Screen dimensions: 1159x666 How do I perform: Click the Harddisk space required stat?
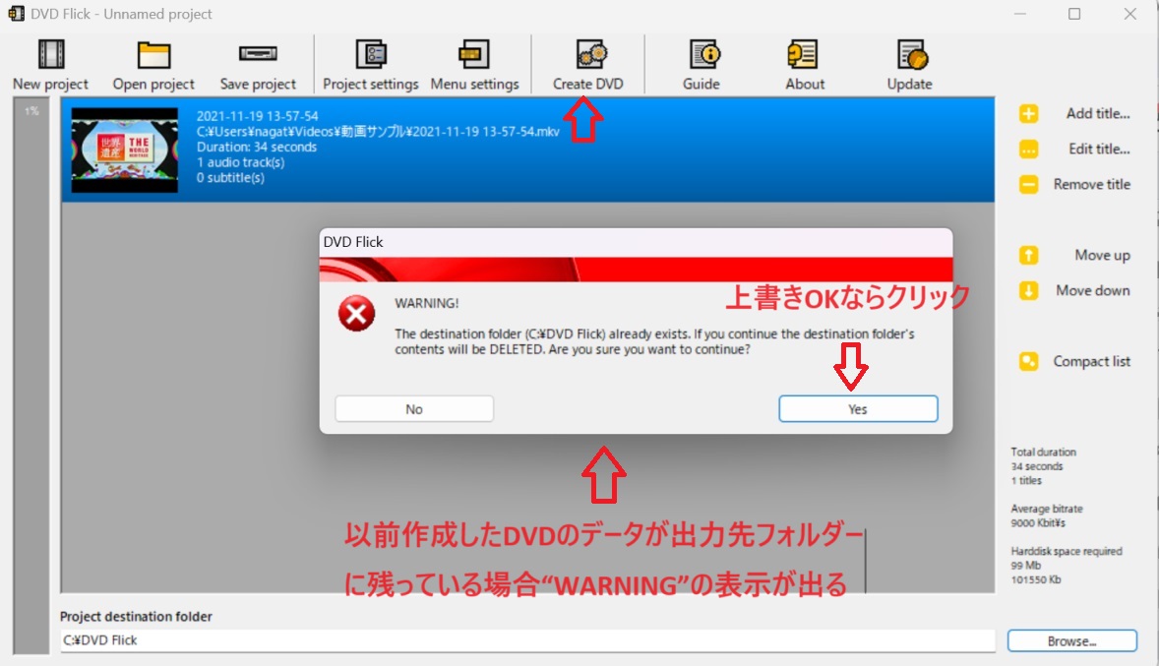[1067, 552]
